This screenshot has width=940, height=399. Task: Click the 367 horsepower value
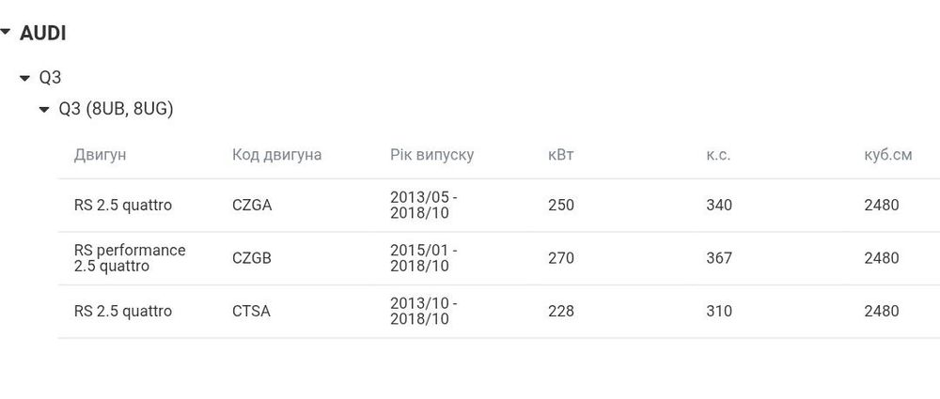(x=718, y=258)
